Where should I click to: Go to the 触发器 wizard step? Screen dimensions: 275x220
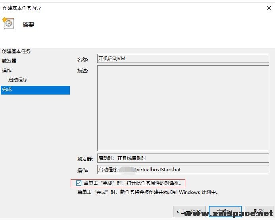tap(9, 61)
